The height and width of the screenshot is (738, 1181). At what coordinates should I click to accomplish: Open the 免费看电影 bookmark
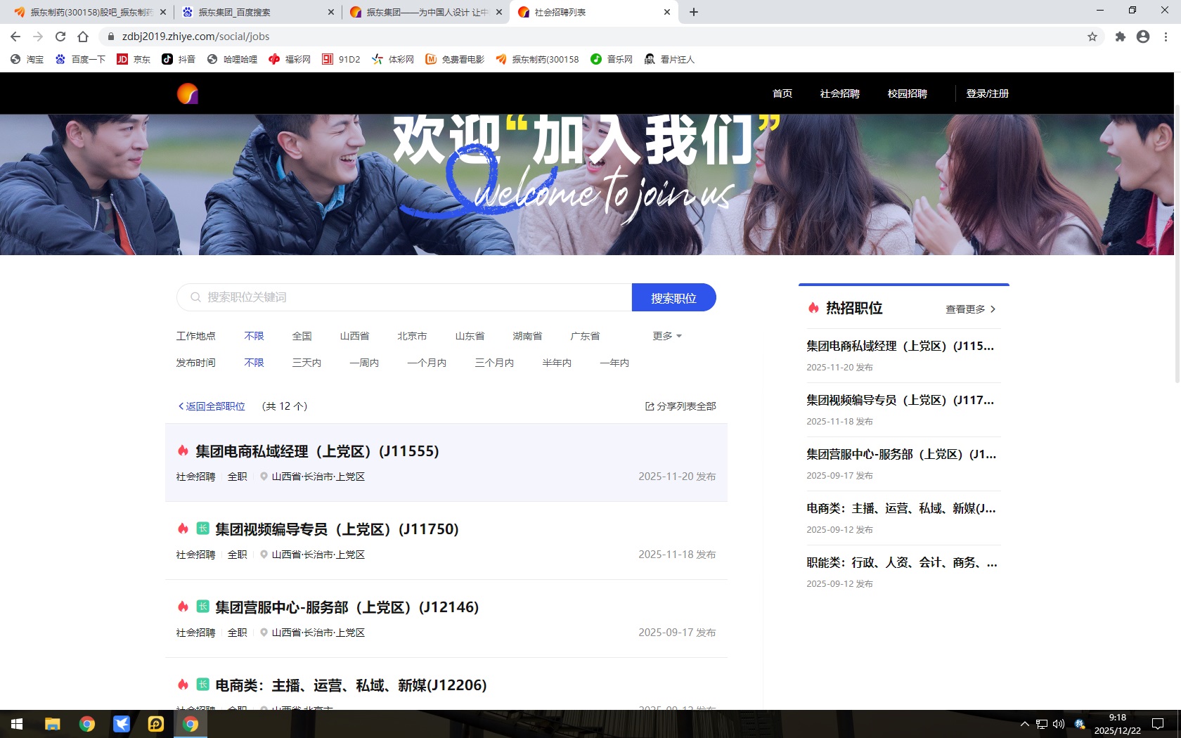(x=455, y=59)
